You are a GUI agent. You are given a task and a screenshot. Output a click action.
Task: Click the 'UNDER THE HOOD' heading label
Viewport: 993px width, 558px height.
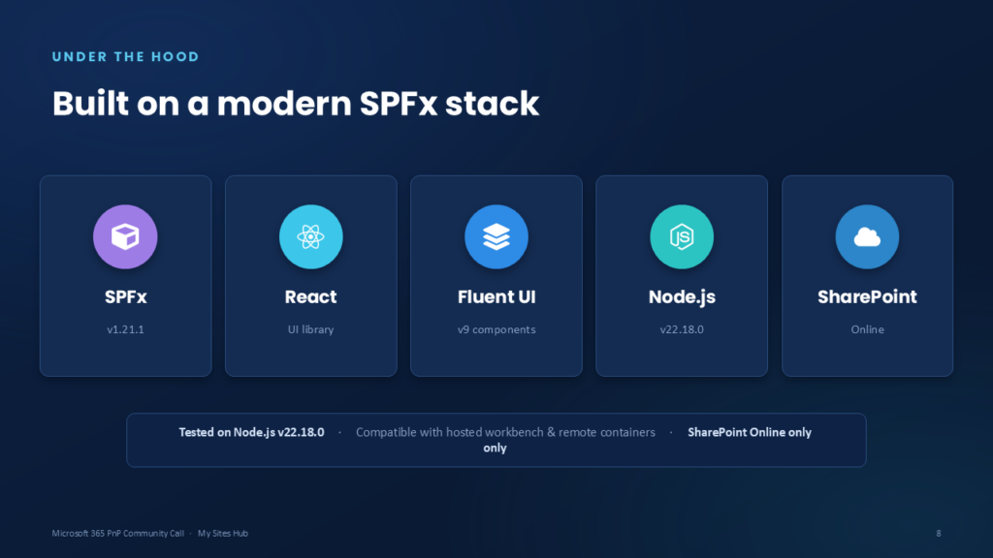coord(125,57)
